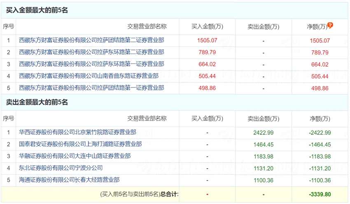Open 拉萨团结路第二证券营业部 link

[x=91, y=40]
